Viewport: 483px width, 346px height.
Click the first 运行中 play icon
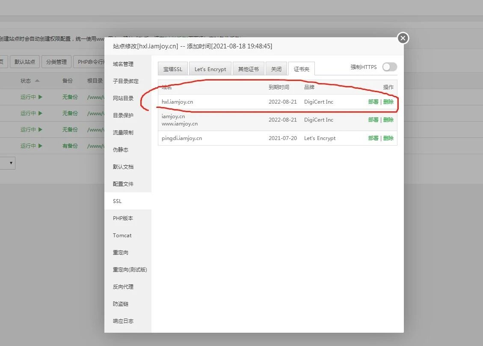coord(40,97)
